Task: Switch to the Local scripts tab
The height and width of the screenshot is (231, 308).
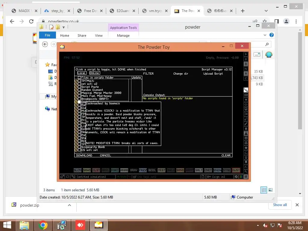Action: coord(82,73)
